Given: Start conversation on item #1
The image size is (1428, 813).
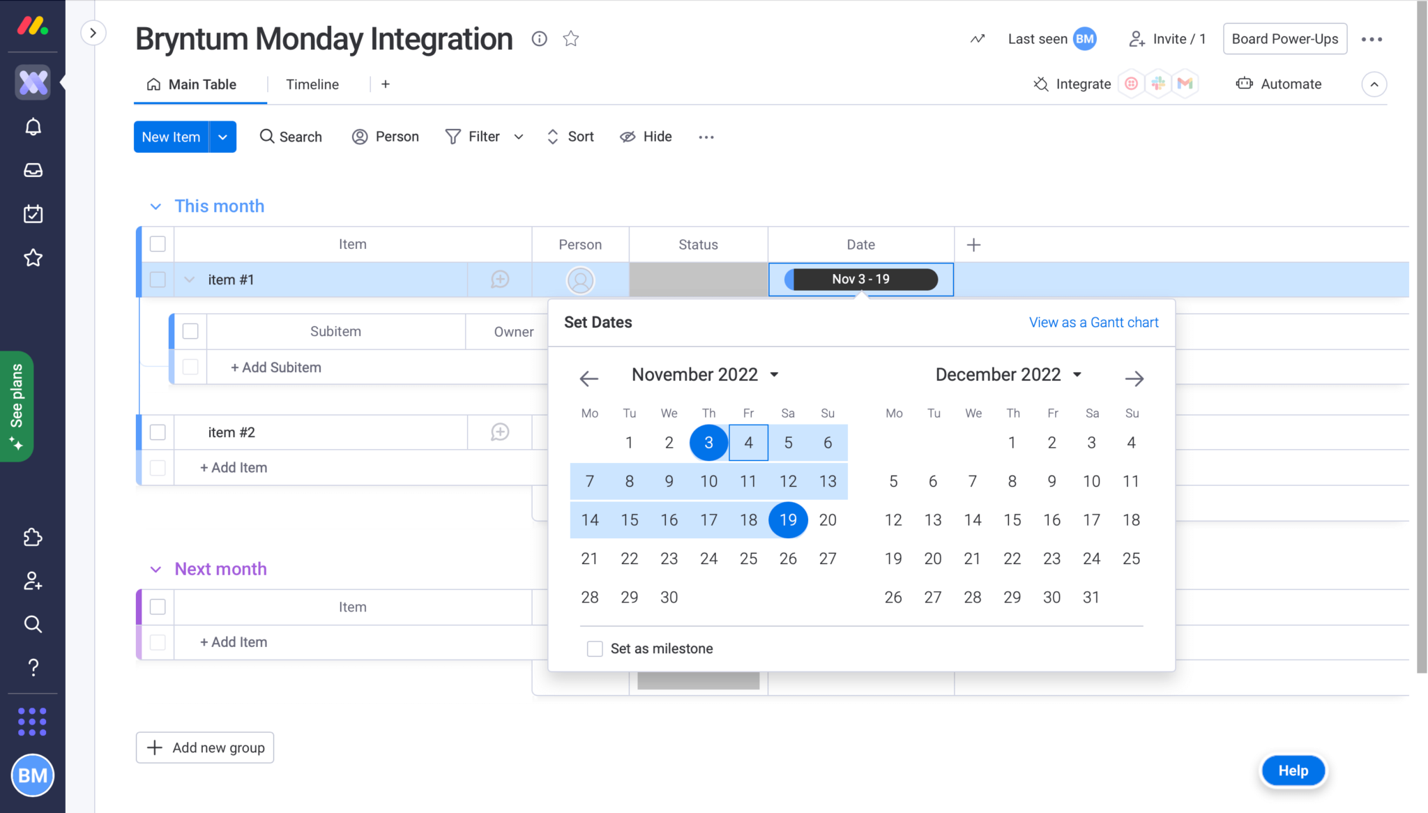Looking at the screenshot, I should click(500, 280).
